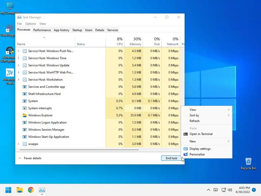Click the Display settings monitor icon
Image resolution: width=261 pixels, height=196 pixels.
(186, 149)
